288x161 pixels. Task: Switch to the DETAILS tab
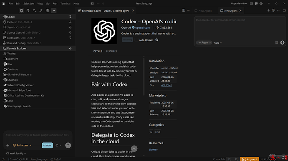click(x=98, y=51)
